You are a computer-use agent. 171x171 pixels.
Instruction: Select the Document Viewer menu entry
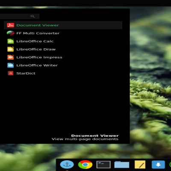(63, 25)
